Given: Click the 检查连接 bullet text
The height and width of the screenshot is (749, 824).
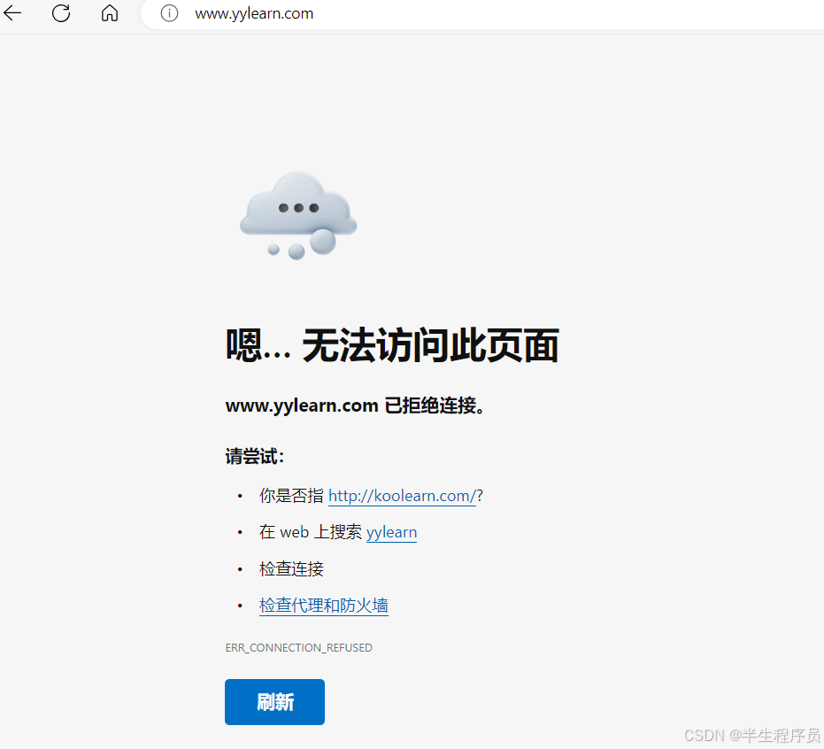Looking at the screenshot, I should point(291,568).
